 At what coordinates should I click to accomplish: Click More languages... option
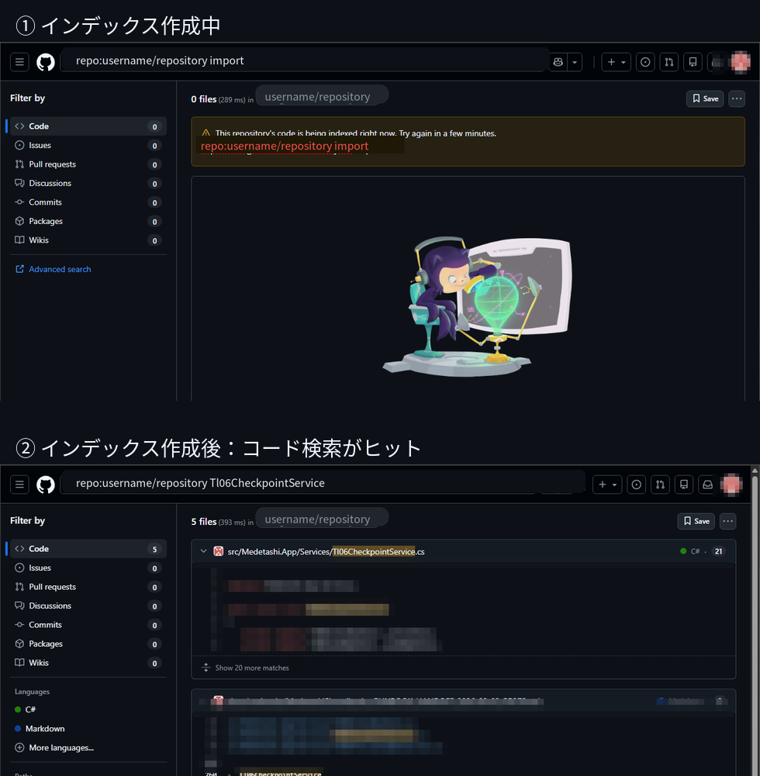(x=54, y=747)
